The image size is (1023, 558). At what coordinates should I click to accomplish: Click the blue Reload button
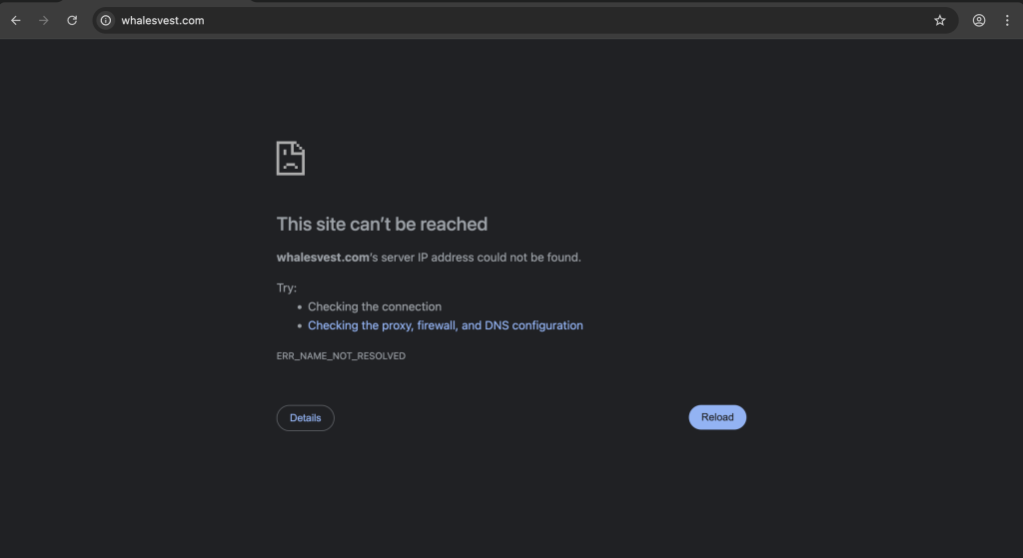[x=717, y=417]
